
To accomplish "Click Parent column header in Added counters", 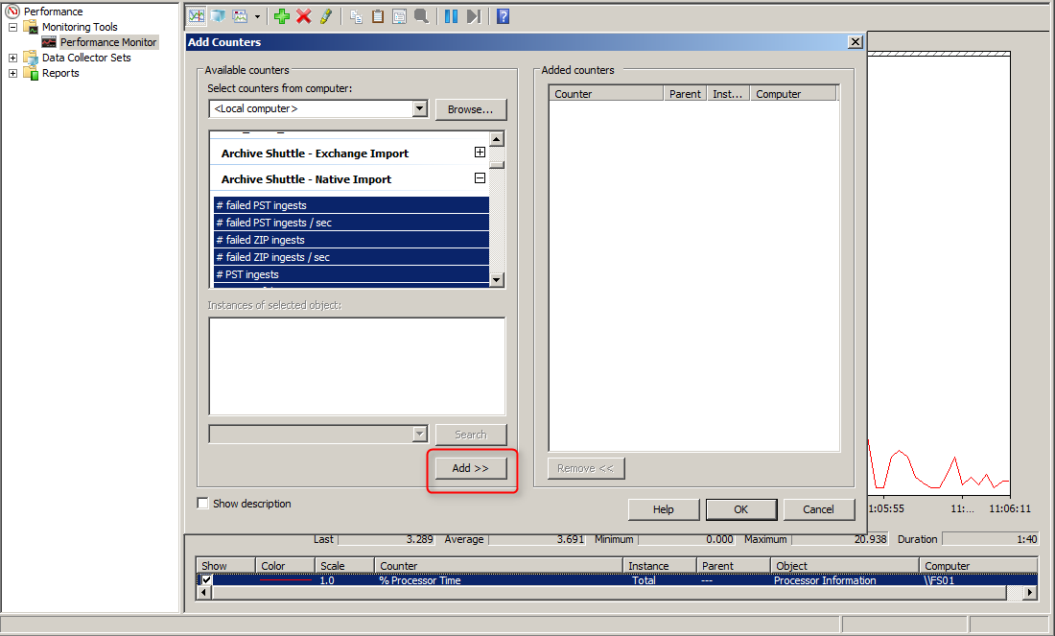I will (x=685, y=94).
